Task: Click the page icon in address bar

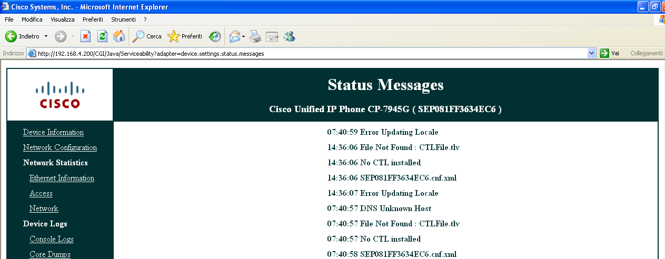Action: pyautogui.click(x=32, y=53)
